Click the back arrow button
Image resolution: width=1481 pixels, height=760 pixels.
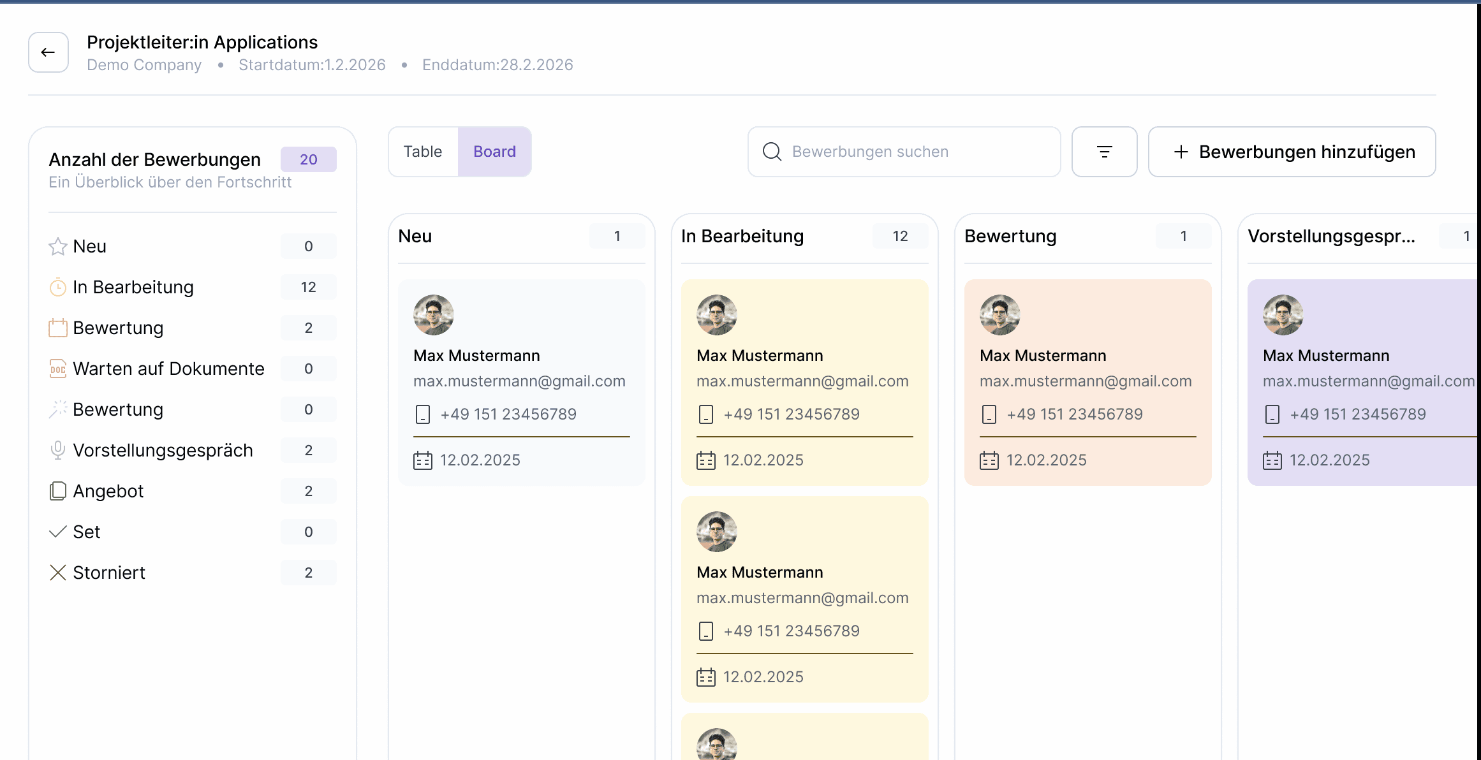coord(48,52)
